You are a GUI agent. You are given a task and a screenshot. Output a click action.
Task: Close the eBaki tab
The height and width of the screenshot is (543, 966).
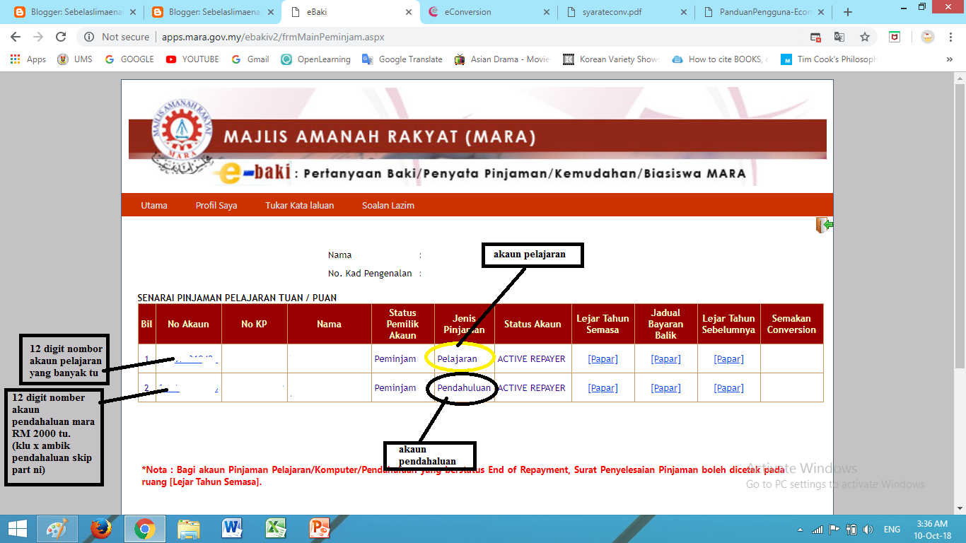[408, 12]
